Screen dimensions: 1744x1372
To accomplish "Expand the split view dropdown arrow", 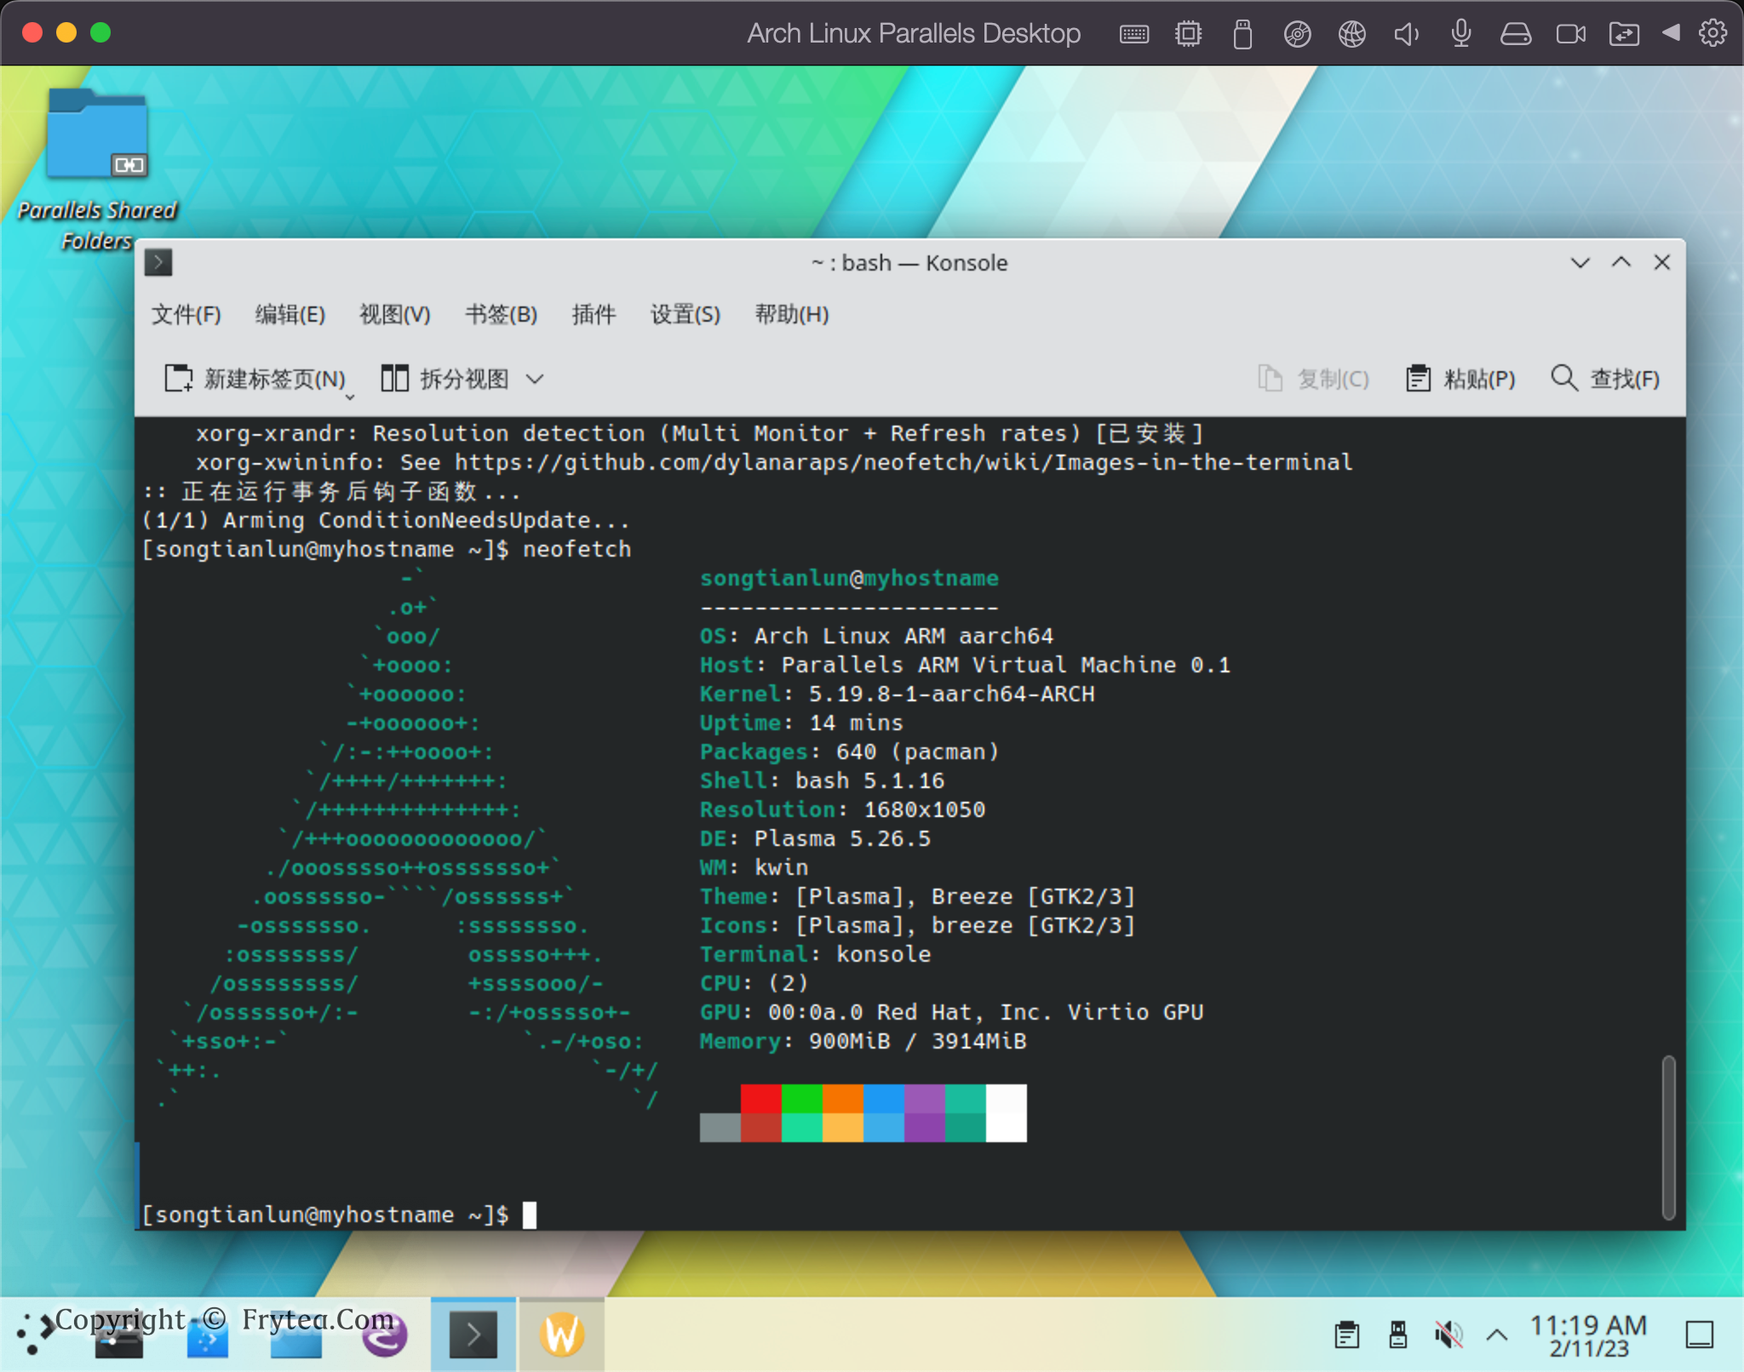I will [x=535, y=379].
